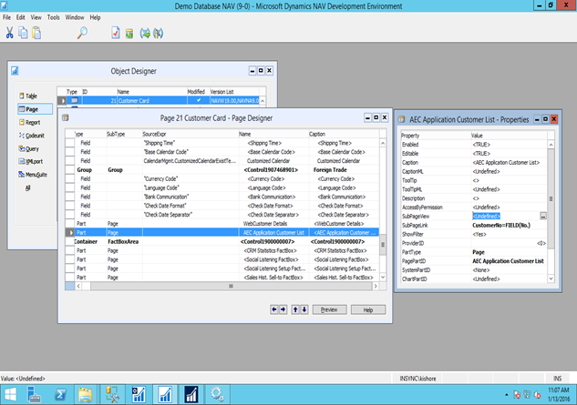Click the move right arrow in Page Designer
This screenshot has height=405, width=577.
tap(283, 309)
